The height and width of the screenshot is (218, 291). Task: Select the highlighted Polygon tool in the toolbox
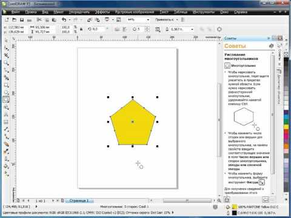click(6, 99)
